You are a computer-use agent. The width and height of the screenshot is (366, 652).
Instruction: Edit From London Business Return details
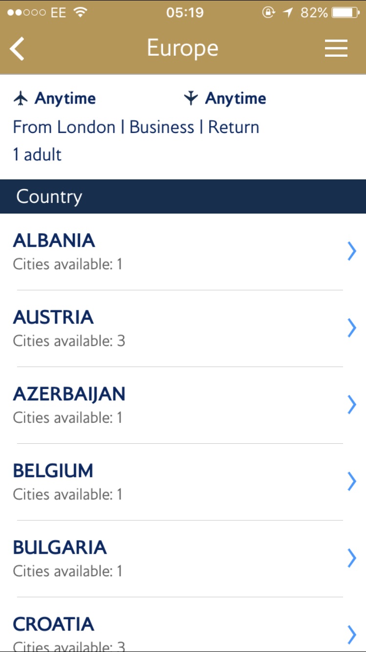click(x=136, y=127)
